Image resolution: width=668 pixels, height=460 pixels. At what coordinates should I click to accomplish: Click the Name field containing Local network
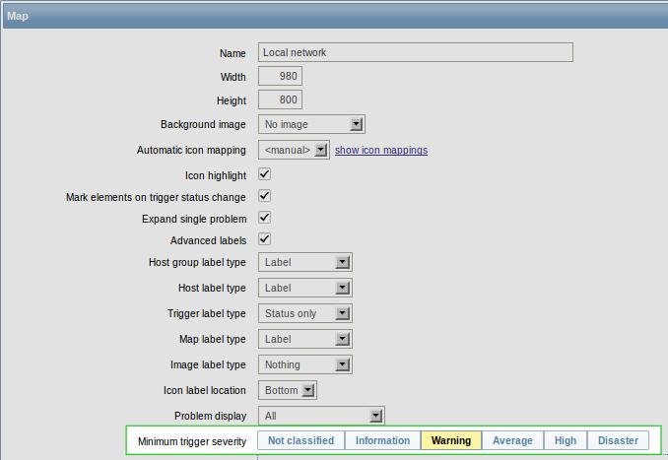pos(415,53)
